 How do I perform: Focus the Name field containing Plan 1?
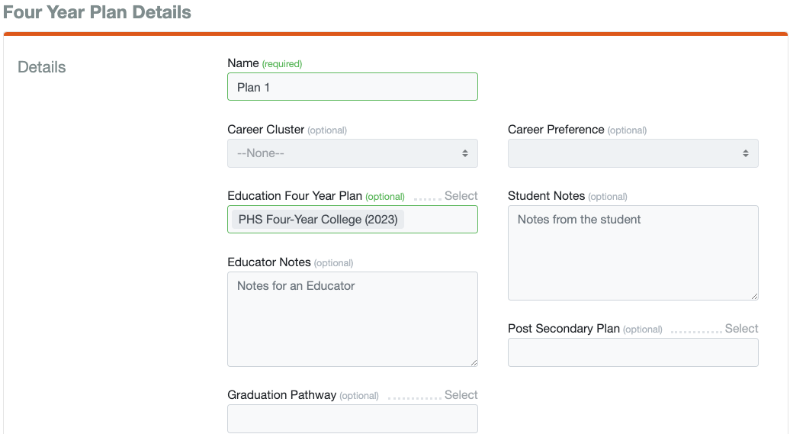[352, 87]
